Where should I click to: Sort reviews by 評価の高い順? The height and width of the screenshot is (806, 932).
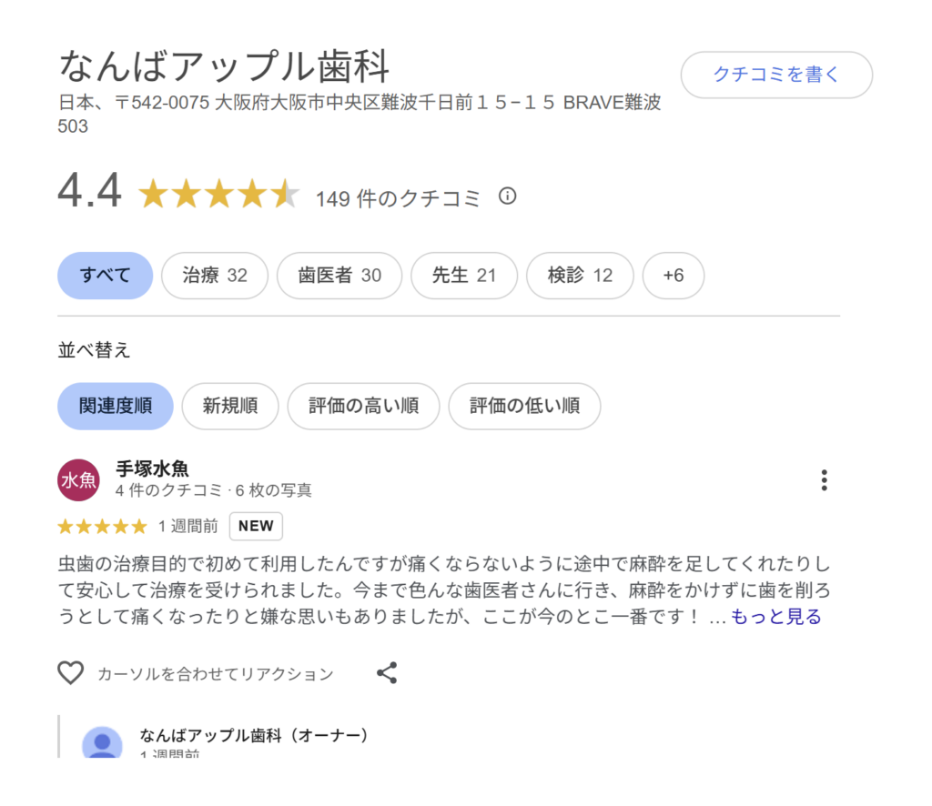363,406
